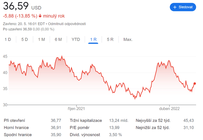Click the duben 2022 axis label

coord(170,109)
